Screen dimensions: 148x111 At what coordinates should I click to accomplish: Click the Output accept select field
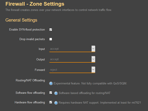pos(72,59)
